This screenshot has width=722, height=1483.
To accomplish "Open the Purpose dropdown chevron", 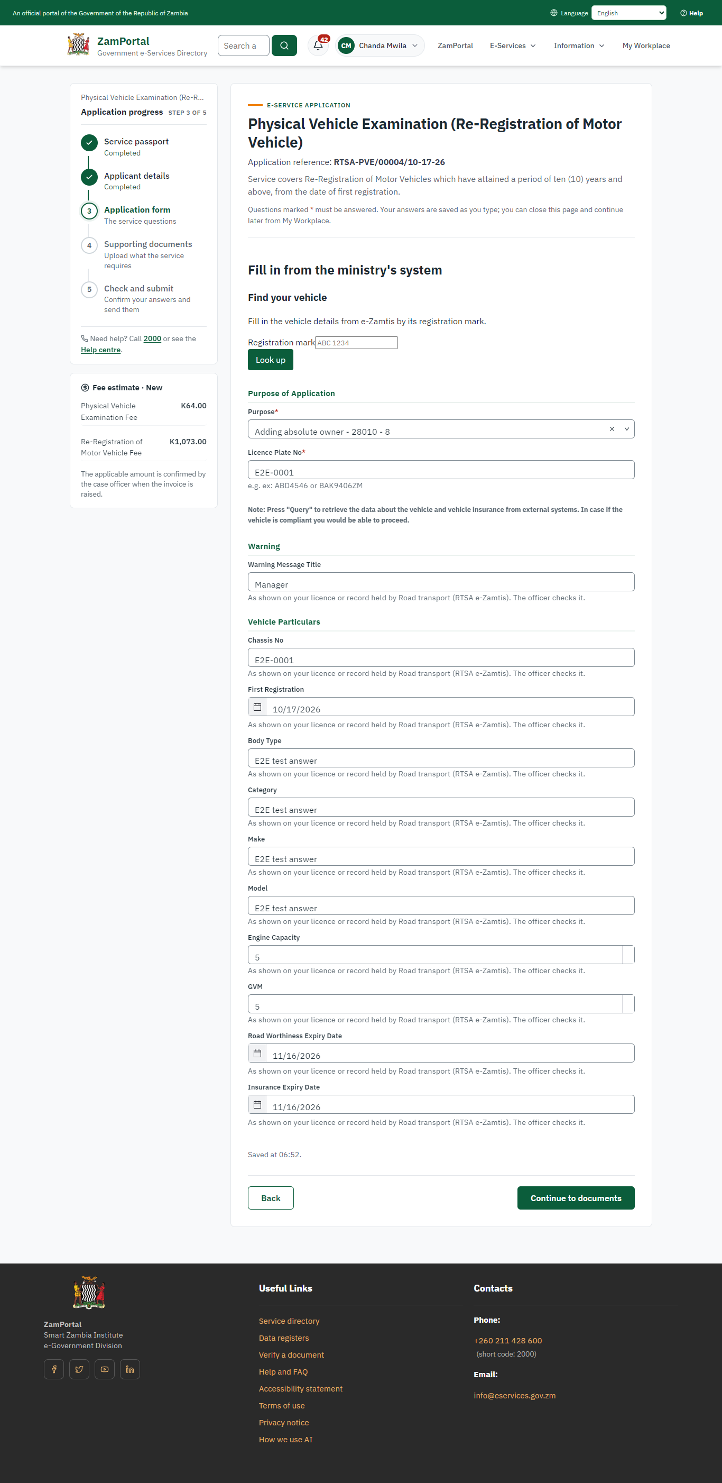I will [x=626, y=429].
